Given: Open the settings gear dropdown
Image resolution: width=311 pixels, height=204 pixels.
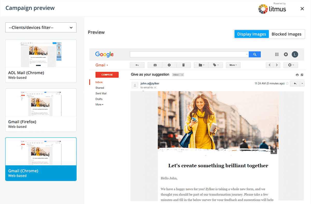Looking at the screenshot, I should coord(291,65).
